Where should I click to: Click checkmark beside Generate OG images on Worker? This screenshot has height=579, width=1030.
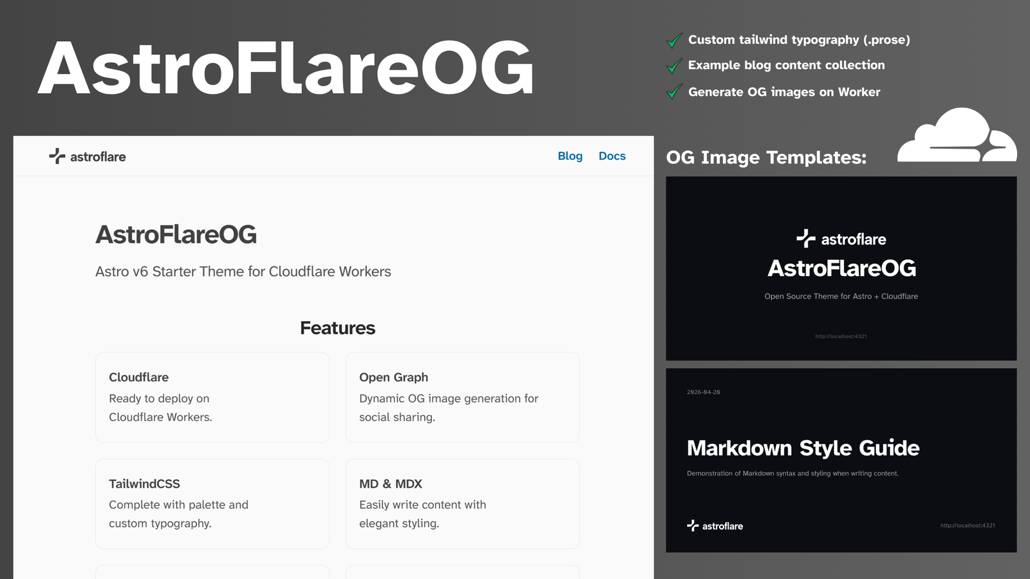tap(674, 92)
